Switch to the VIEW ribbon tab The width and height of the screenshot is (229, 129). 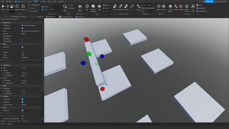pos(55,1)
